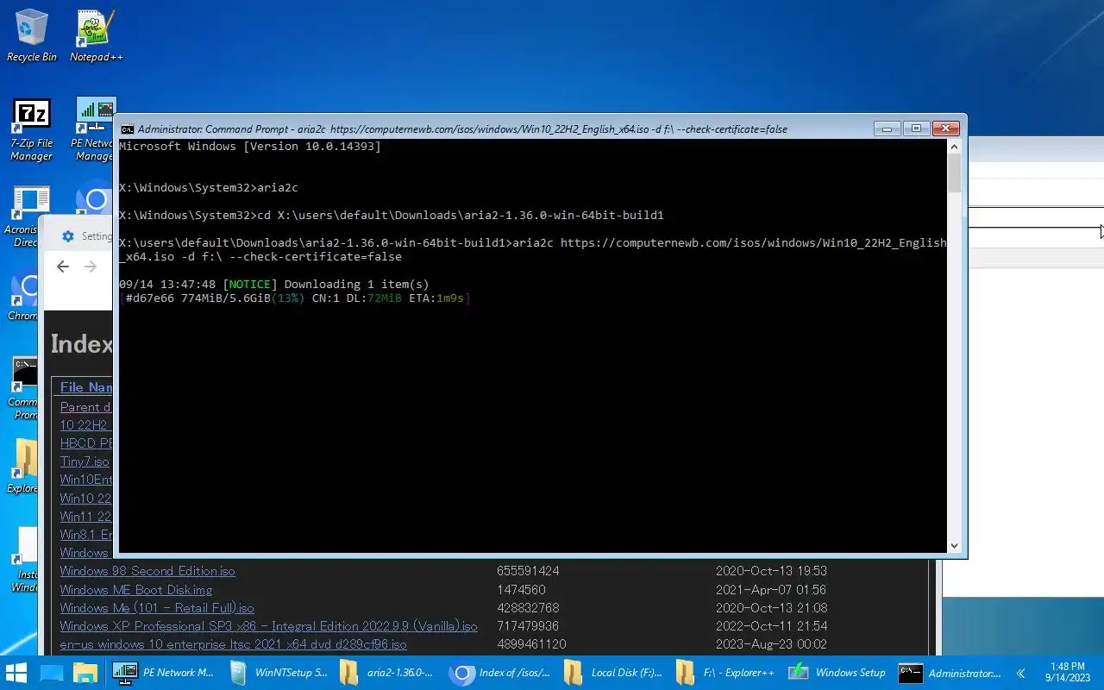Maximize the Command Prompt window
The image size is (1104, 690).
(x=916, y=129)
